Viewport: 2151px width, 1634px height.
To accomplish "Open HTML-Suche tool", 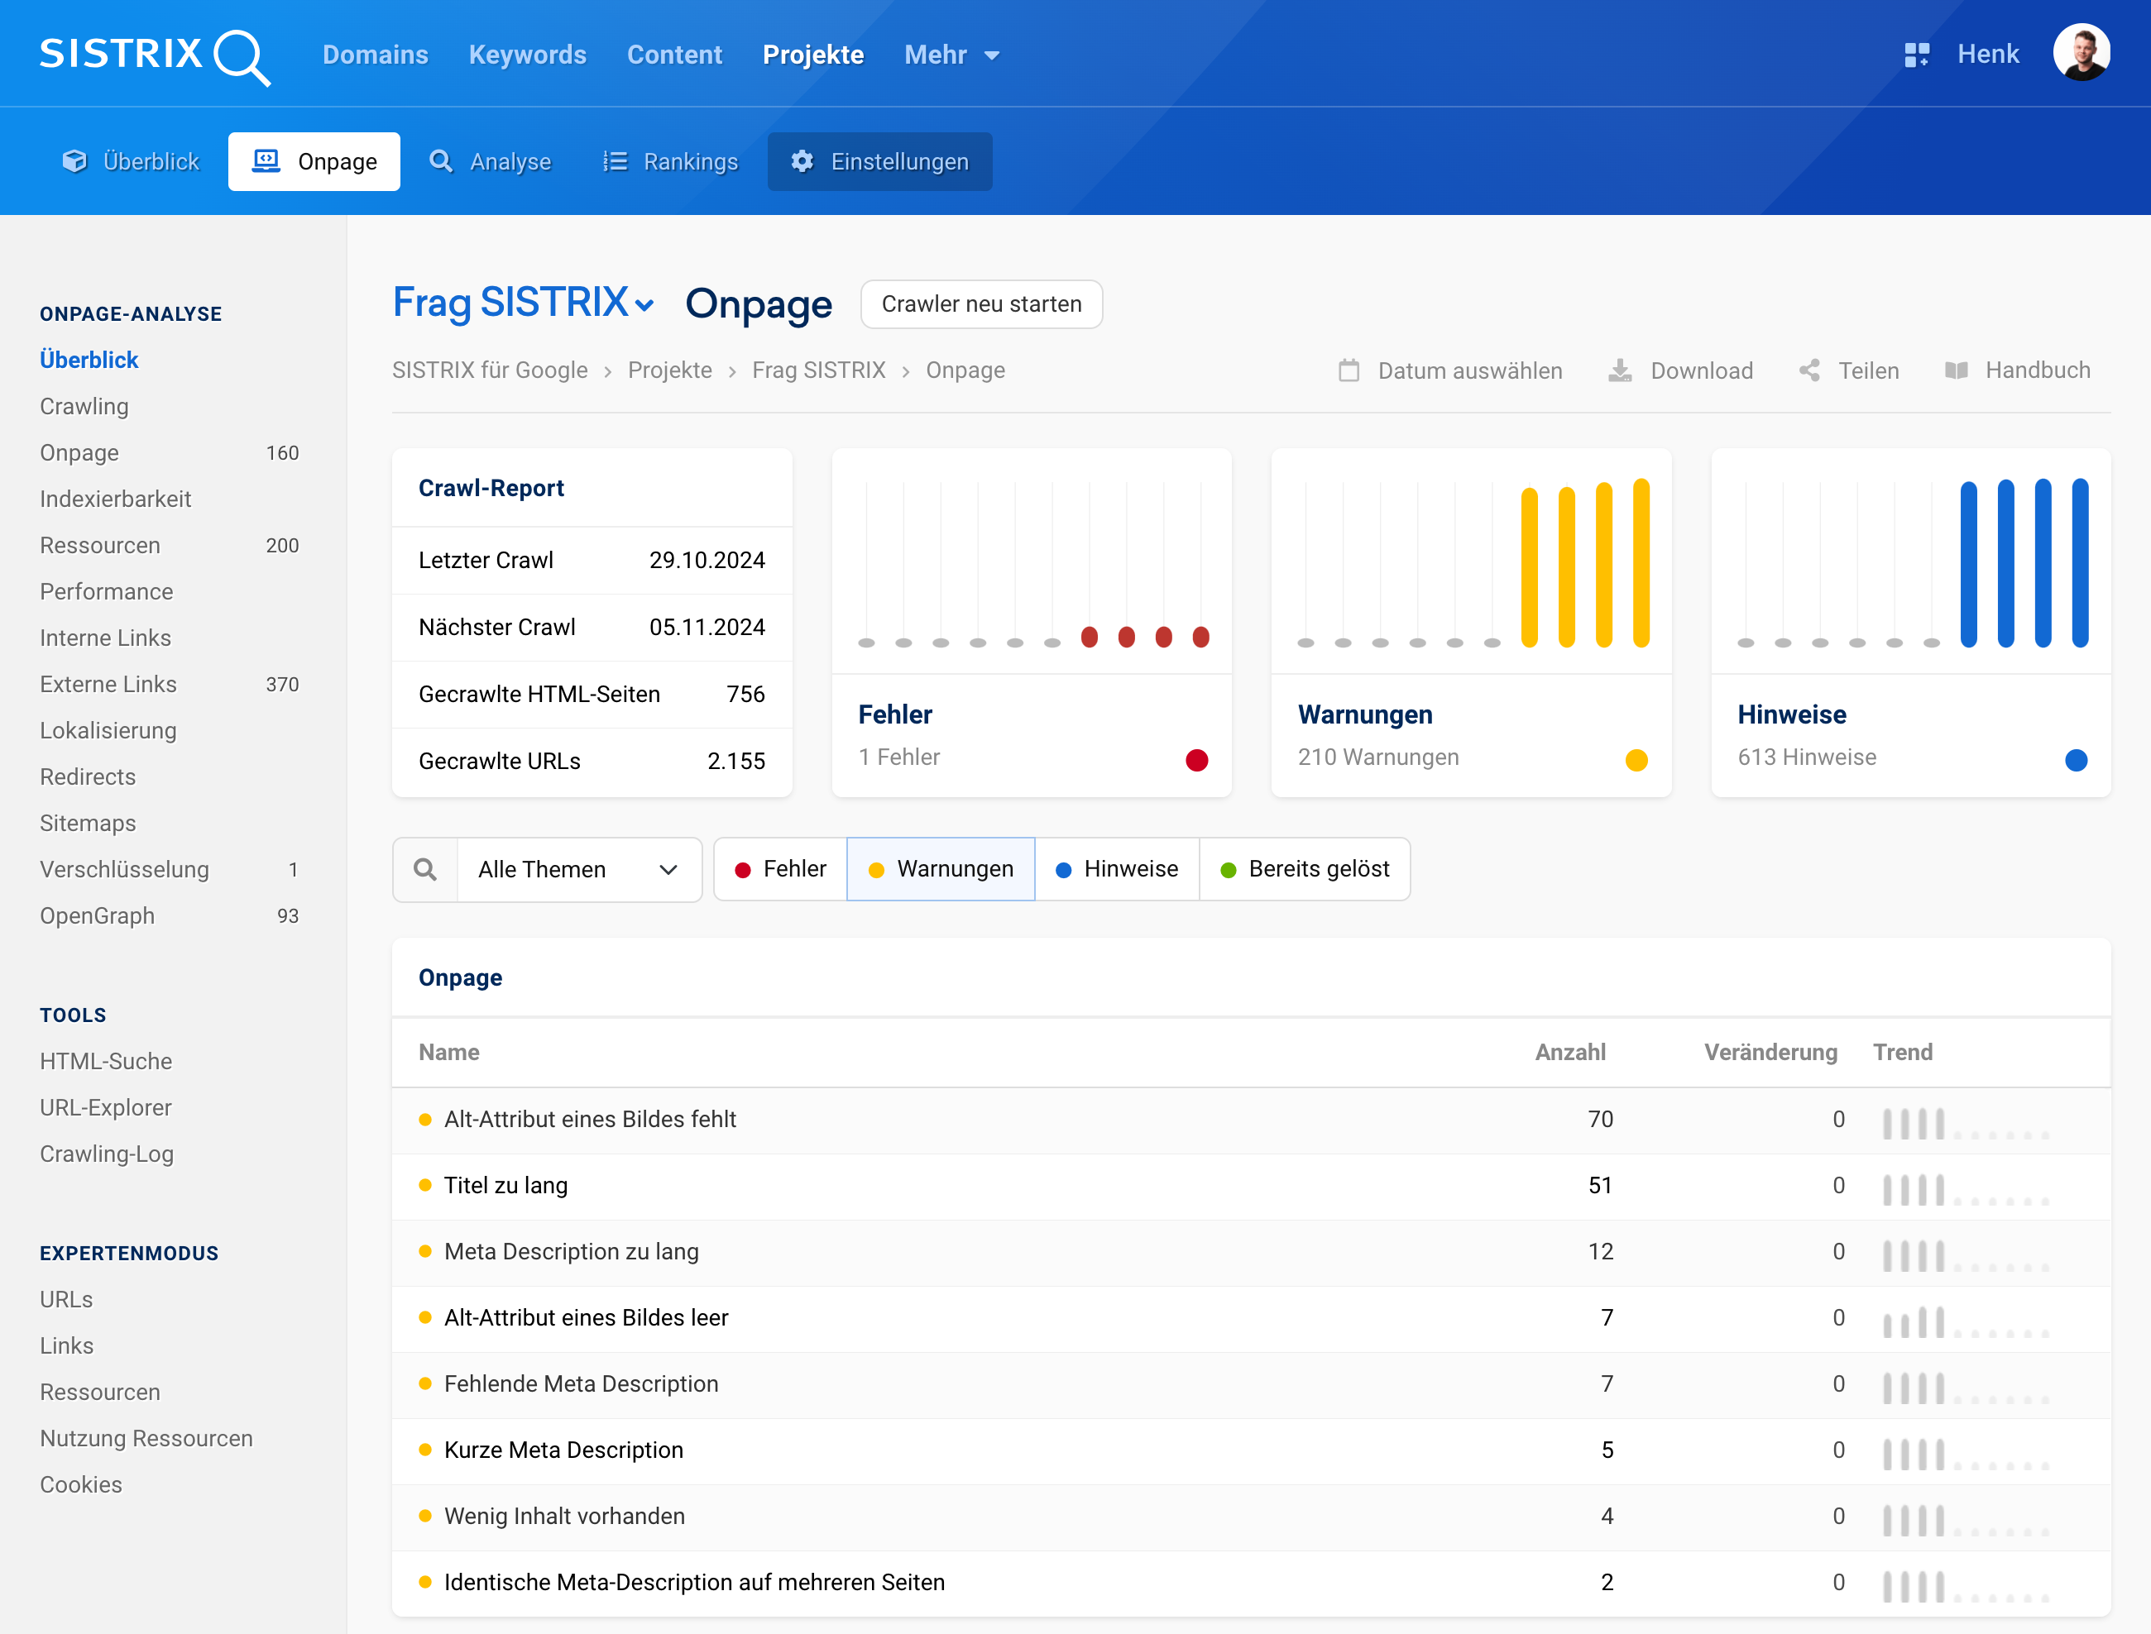I will [x=106, y=1061].
